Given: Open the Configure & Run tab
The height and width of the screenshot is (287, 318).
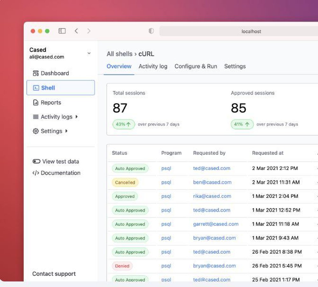Looking at the screenshot, I should click(196, 66).
